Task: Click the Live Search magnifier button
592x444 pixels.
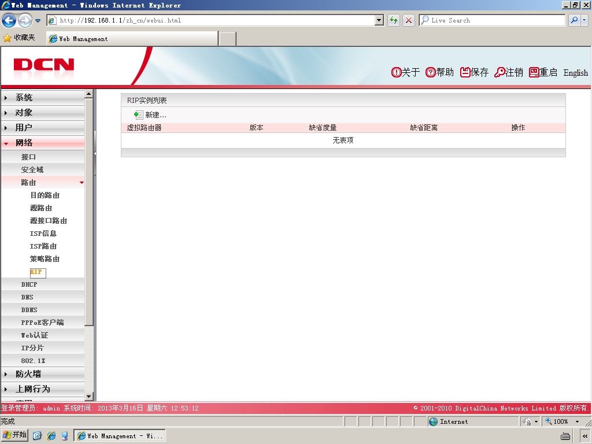Action: [574, 20]
